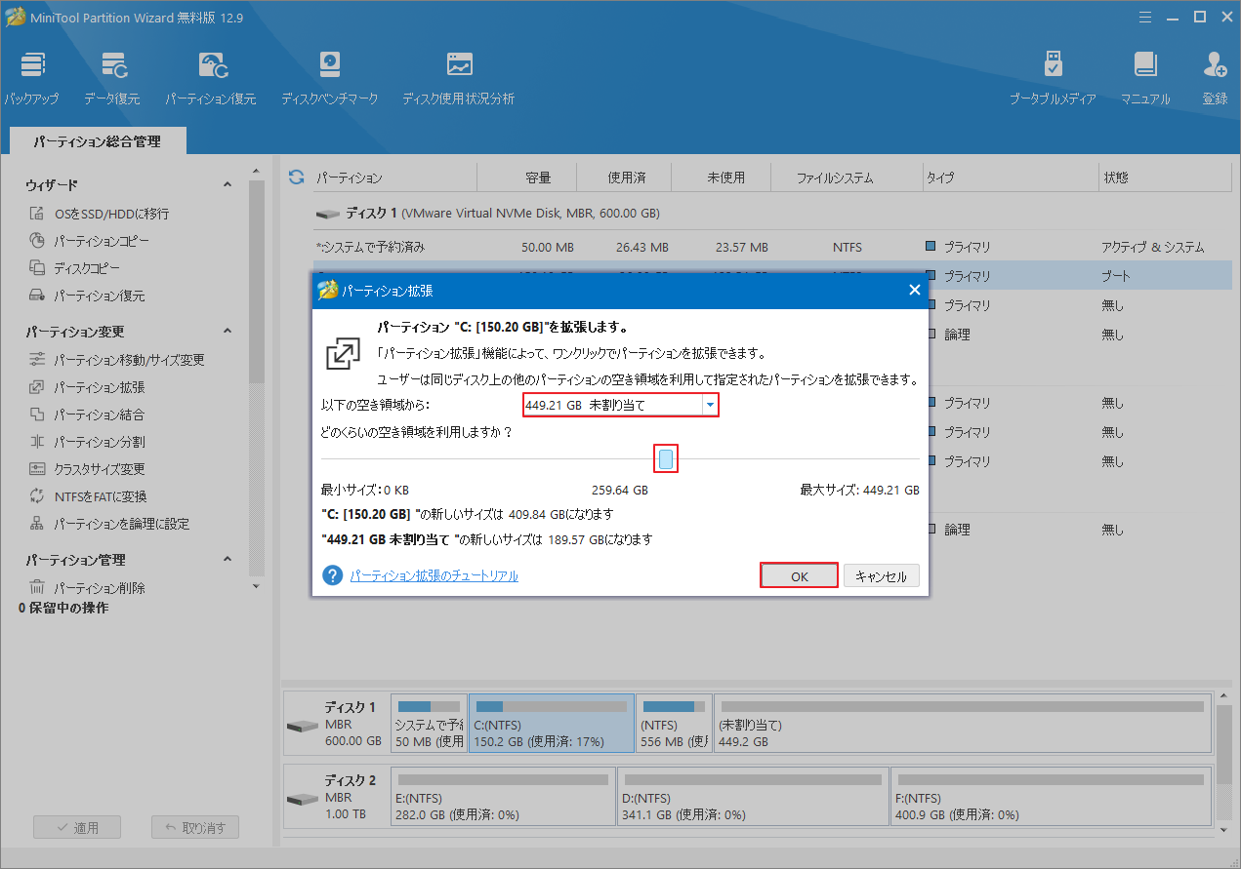
Task: Choose ディスクコピー in the wizard list
Action: 77,268
